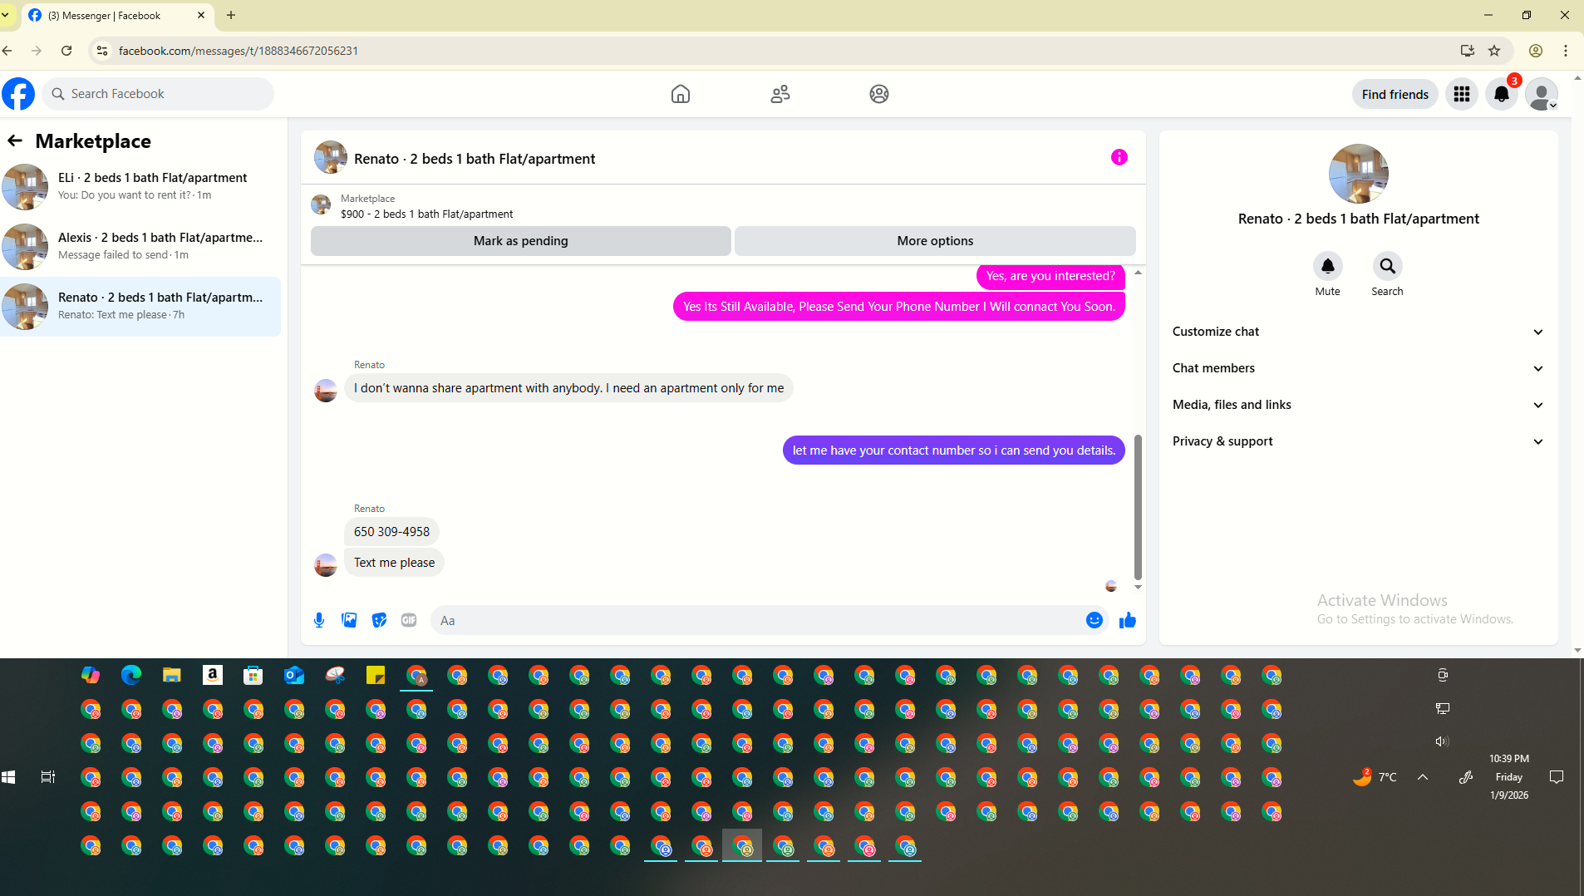Viewport: 1584px width, 896px height.
Task: Click More options button
Action: tap(935, 241)
